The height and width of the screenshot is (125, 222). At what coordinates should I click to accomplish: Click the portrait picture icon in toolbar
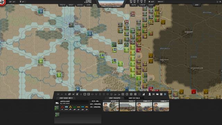click(x=161, y=94)
